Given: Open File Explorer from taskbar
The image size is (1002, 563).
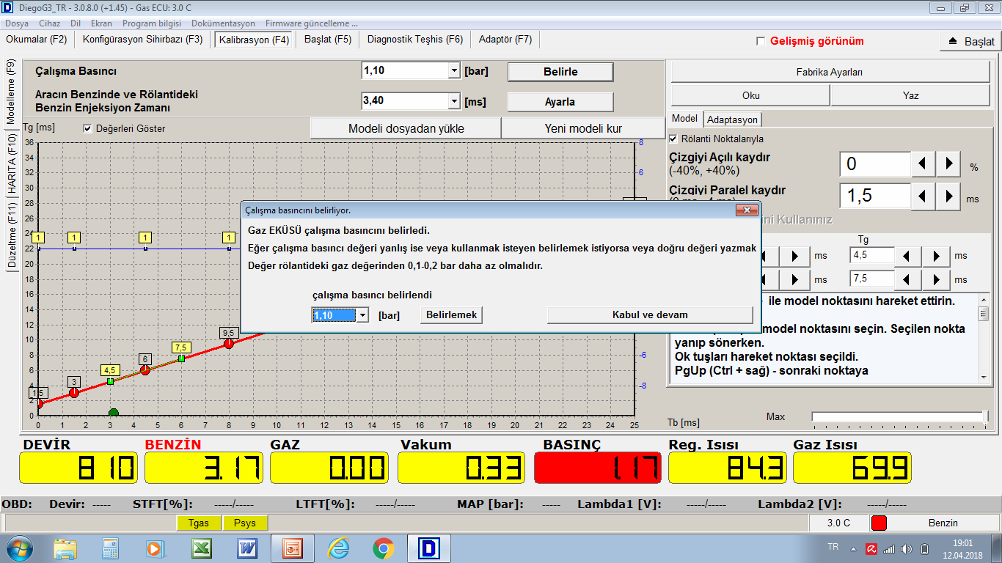Looking at the screenshot, I should [65, 548].
